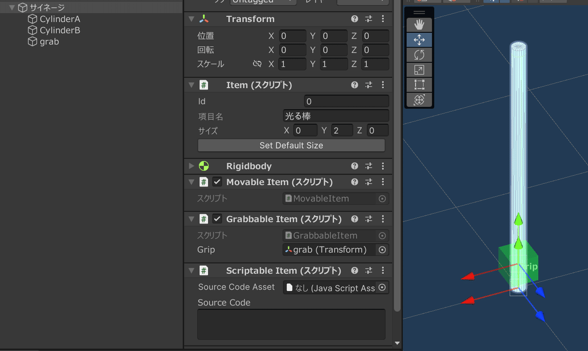Image resolution: width=588 pixels, height=351 pixels.
Task: Click the Source Code text area
Action: click(292, 324)
